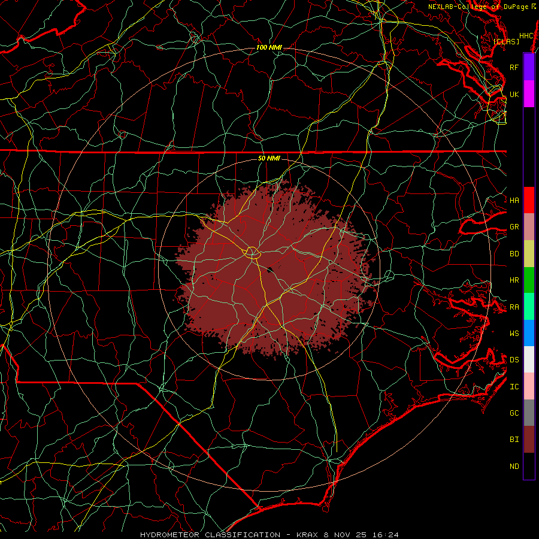
Task: Click the RA legend label
Action: pos(514,307)
